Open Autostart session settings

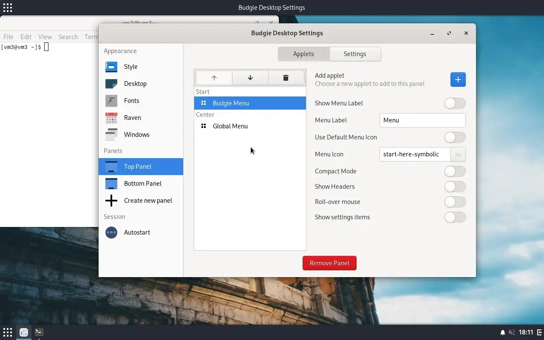click(x=141, y=232)
